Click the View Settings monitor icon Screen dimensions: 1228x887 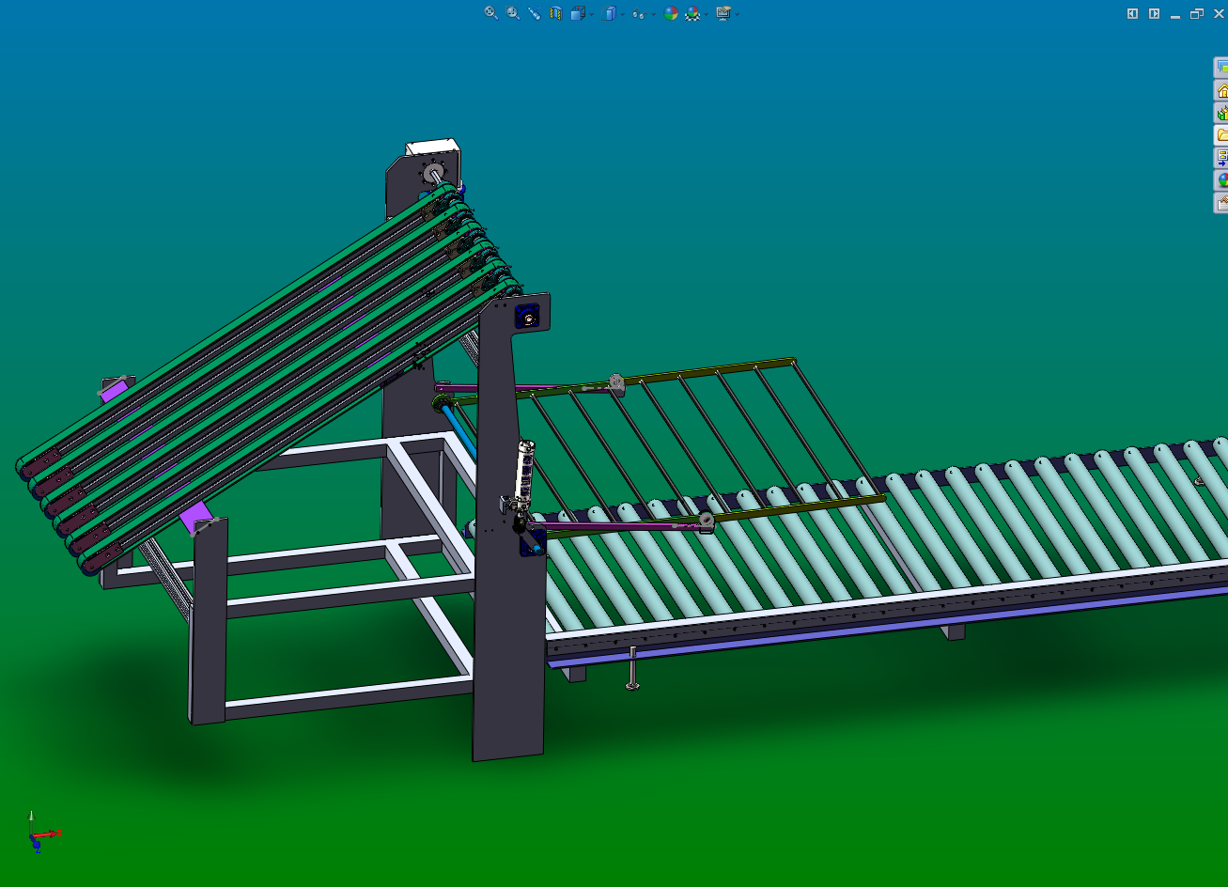[723, 13]
